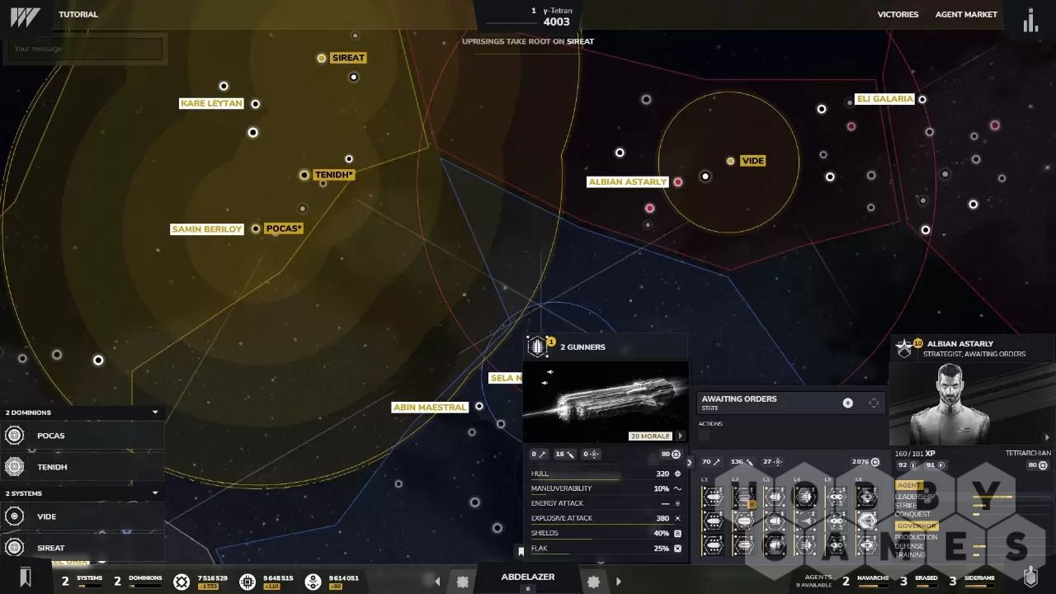Select Pocas in the dominions list
This screenshot has height=594, width=1056.
(x=83, y=436)
